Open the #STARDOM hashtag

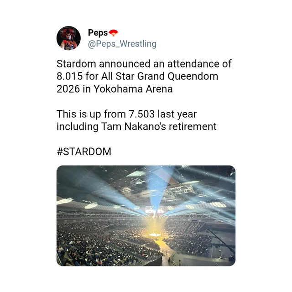[x=84, y=151]
